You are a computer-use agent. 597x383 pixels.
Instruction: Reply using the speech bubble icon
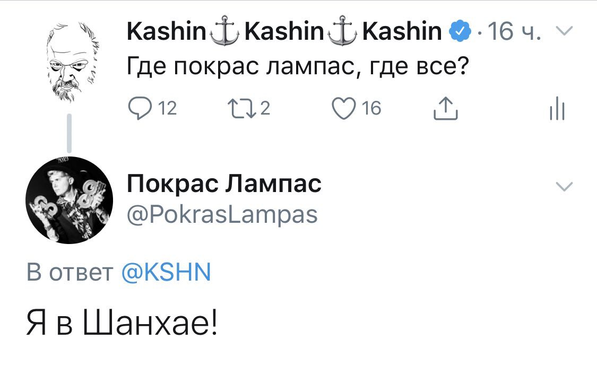click(140, 109)
